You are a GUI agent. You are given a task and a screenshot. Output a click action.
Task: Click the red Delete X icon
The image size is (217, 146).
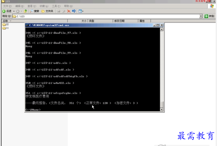click(x=69, y=11)
